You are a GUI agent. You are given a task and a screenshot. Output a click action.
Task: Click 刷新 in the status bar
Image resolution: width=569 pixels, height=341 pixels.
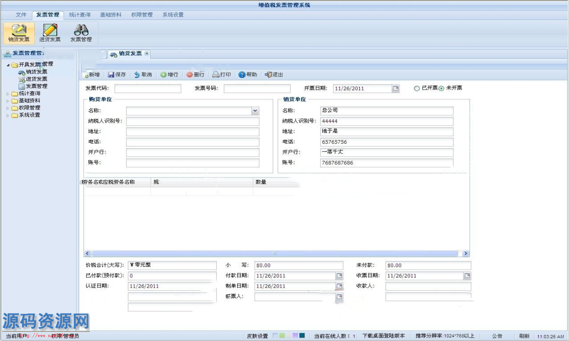tap(524, 336)
